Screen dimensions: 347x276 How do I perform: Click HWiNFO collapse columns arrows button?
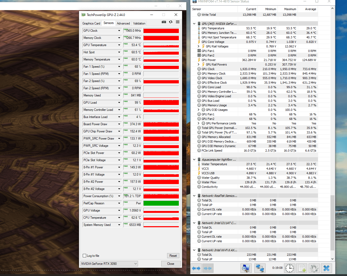click(x=208, y=268)
